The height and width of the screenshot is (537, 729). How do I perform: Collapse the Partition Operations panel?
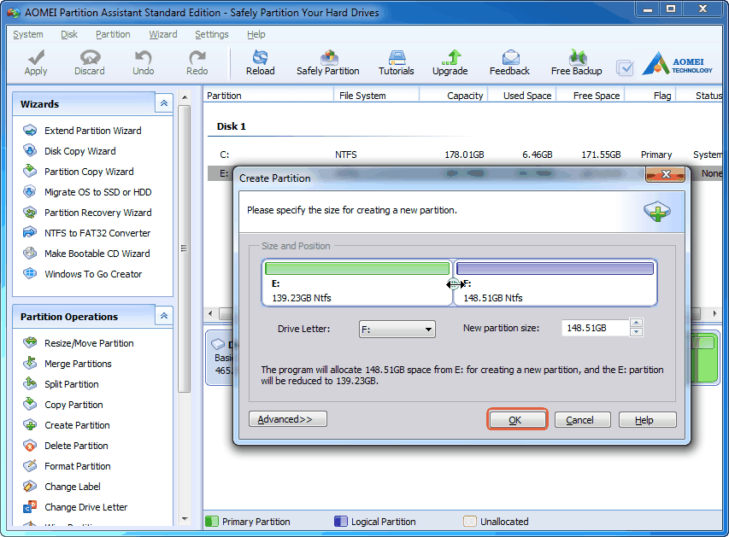click(164, 316)
